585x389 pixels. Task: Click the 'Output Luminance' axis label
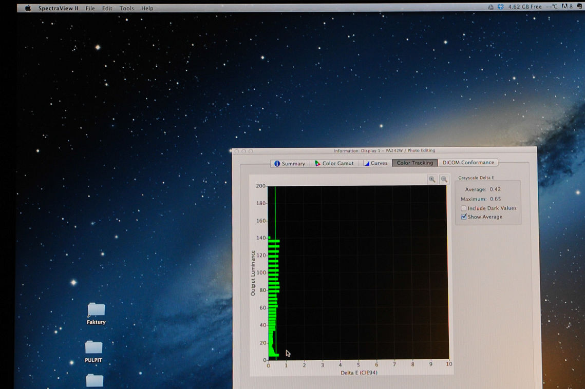pyautogui.click(x=253, y=273)
